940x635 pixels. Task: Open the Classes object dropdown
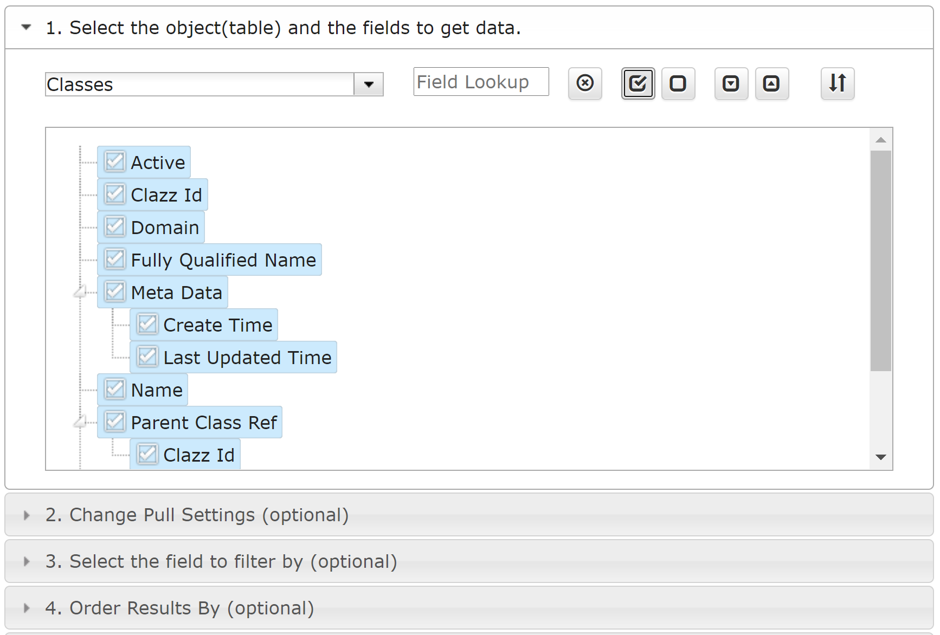[x=369, y=85]
